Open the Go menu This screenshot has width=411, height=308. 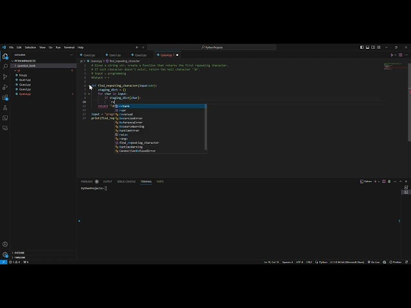51,47
